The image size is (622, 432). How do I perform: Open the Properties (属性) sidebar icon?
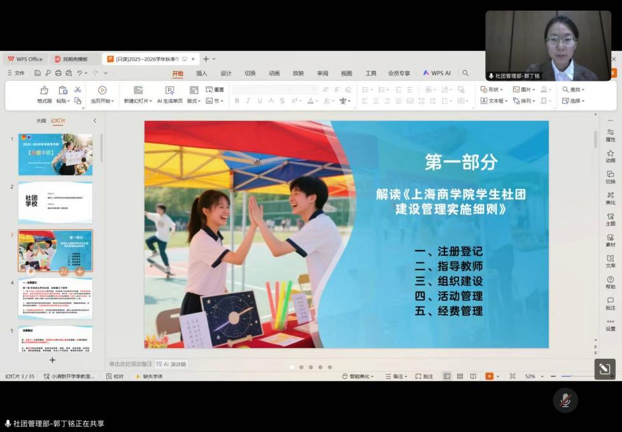click(610, 136)
